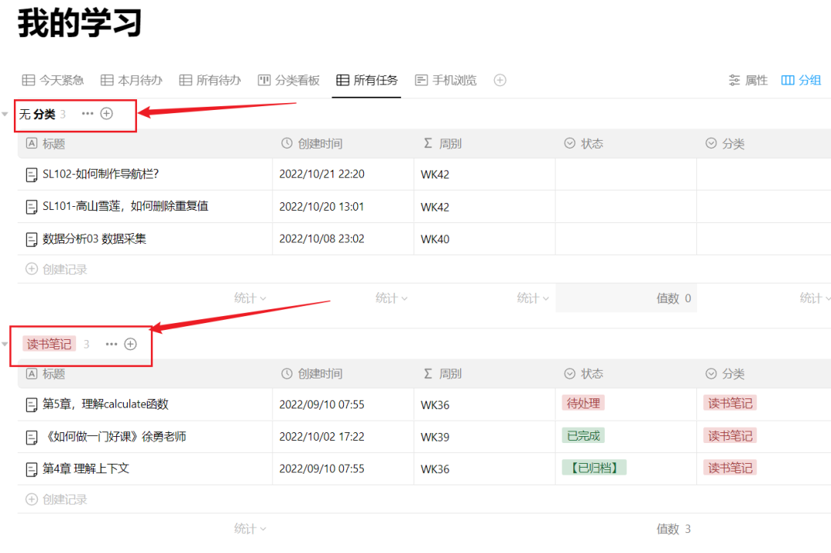Open the 属性 properties settings
Screen dimensions: 831x553
coord(748,80)
